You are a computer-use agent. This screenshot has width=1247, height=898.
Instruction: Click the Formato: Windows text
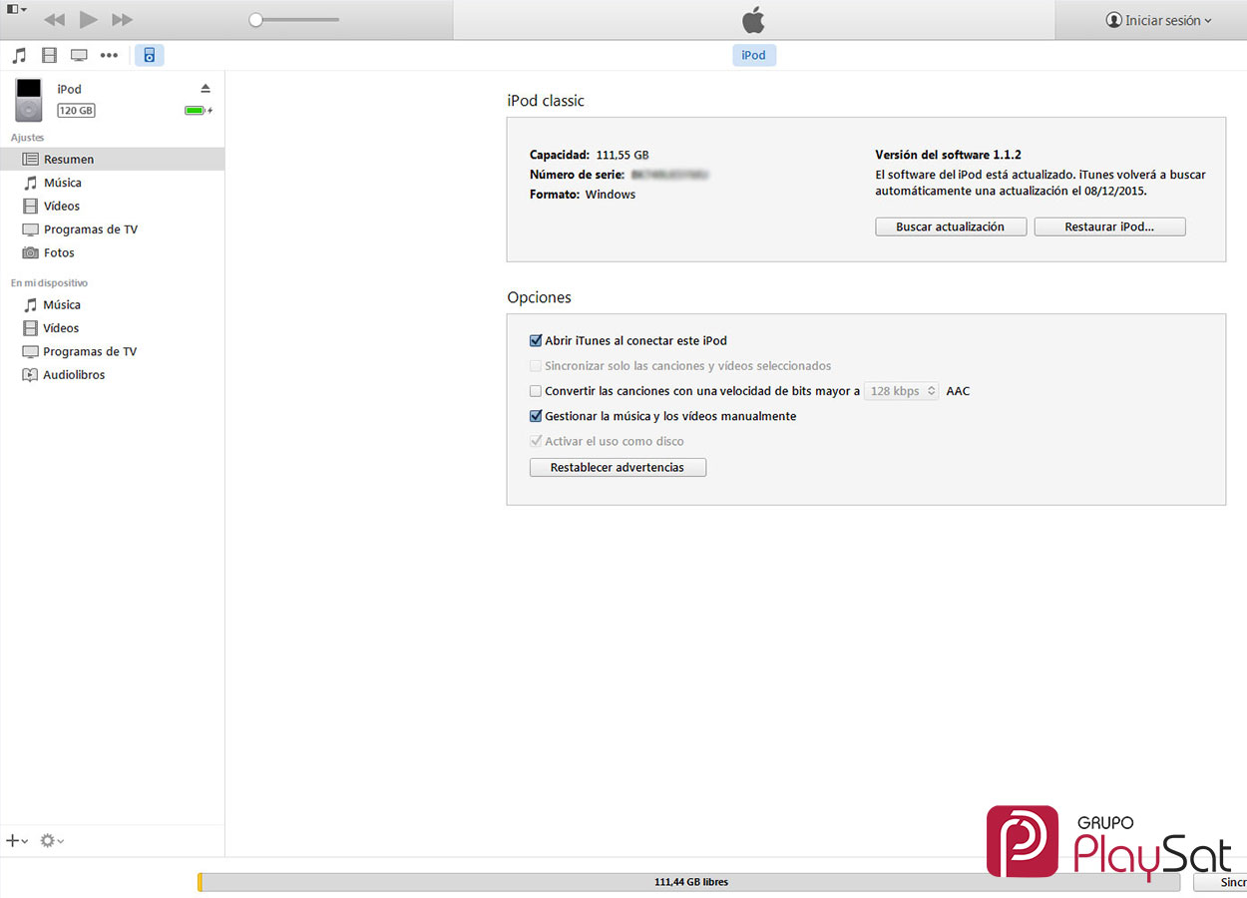point(583,195)
